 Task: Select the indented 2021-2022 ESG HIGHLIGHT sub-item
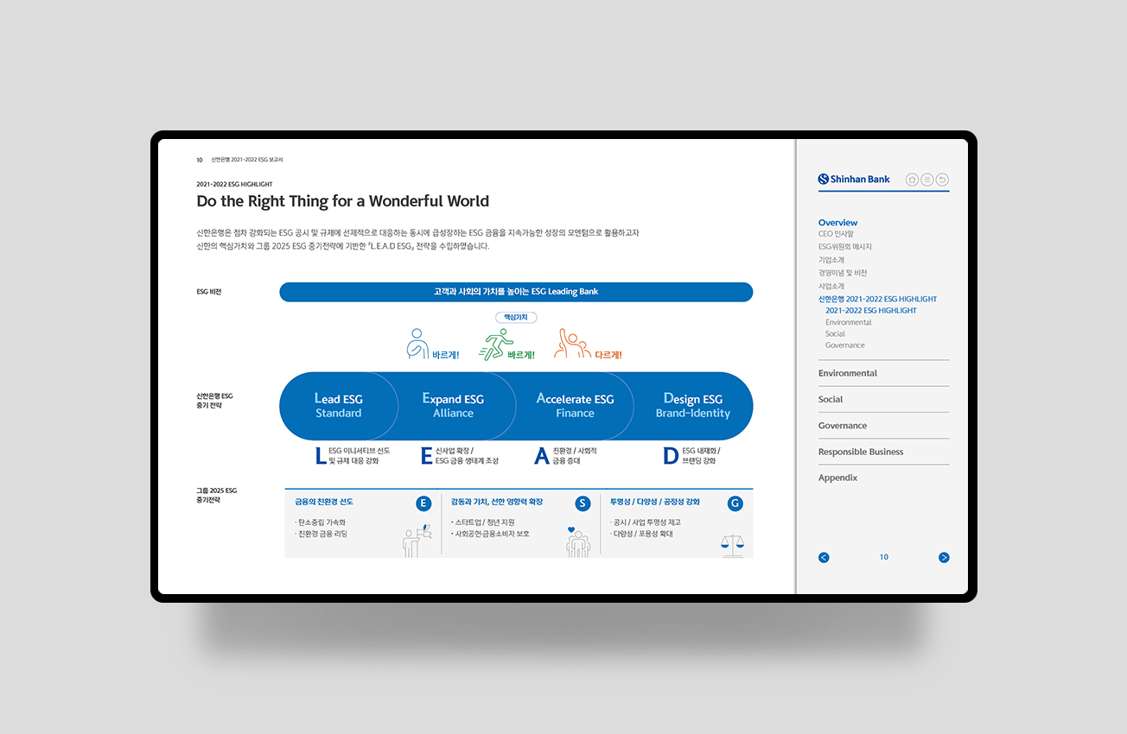[870, 310]
